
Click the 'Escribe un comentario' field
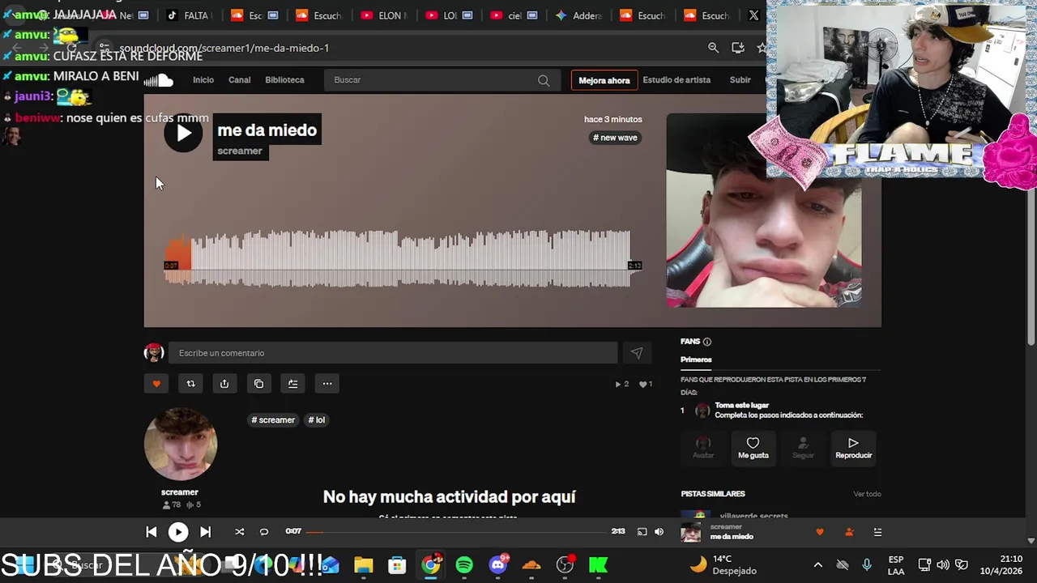(393, 353)
